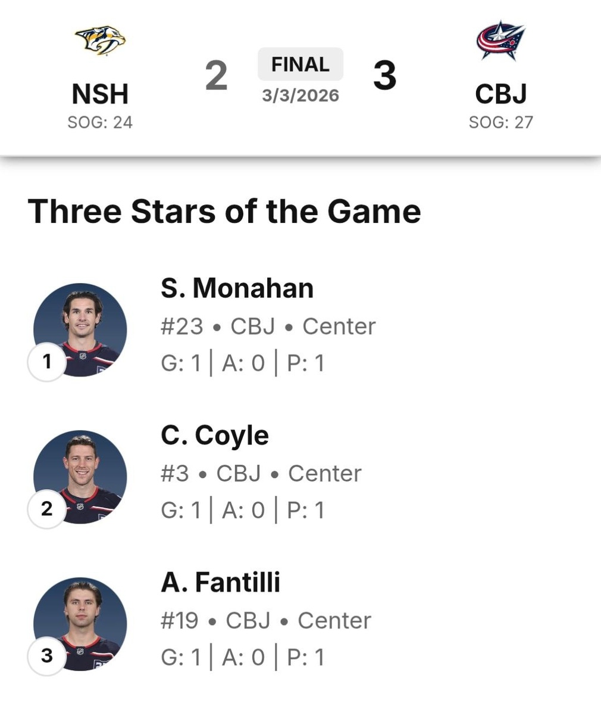Select the A. Fantilli player name
Image resolution: width=601 pixels, height=715 pixels.
[x=220, y=583]
